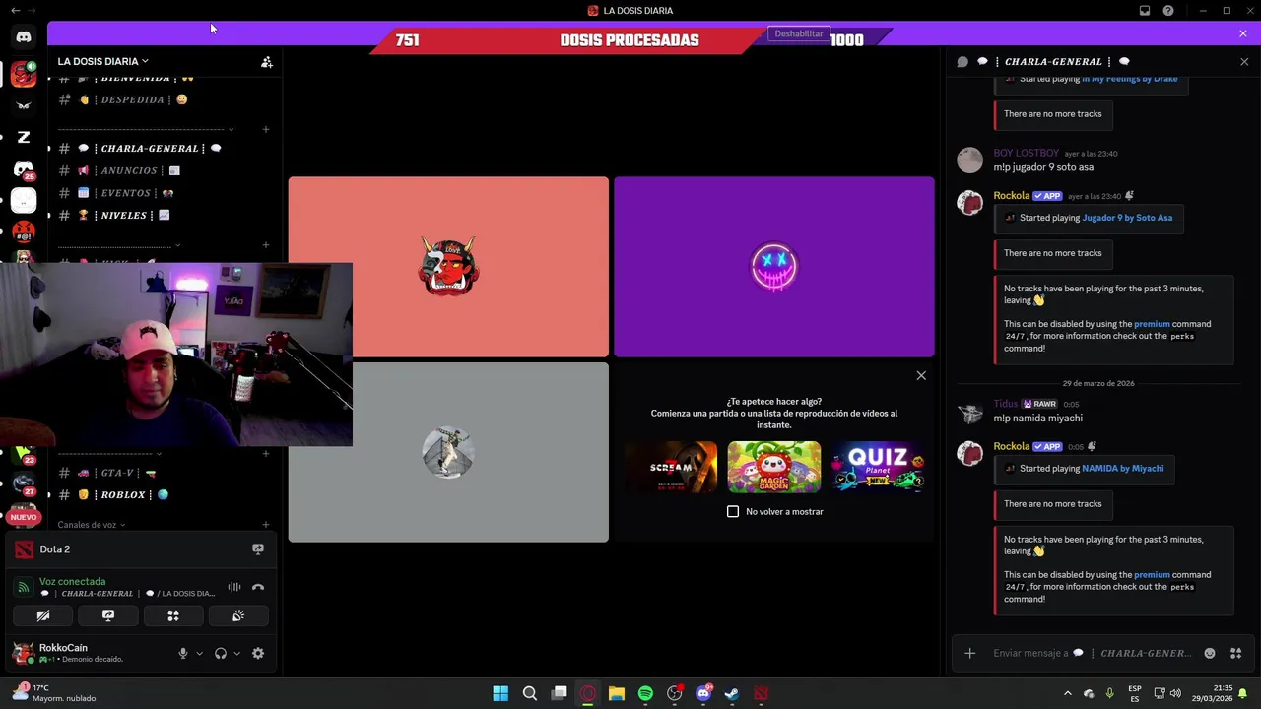This screenshot has width=1261, height=709.
Task: Open NAMIDA by Miyachi link
Action: click(1122, 468)
